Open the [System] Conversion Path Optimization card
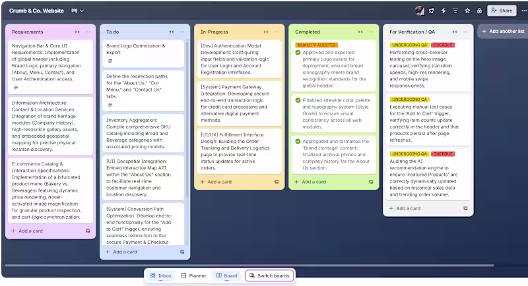 tap(143, 224)
